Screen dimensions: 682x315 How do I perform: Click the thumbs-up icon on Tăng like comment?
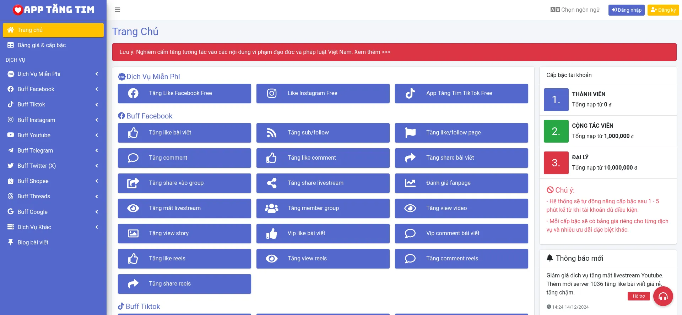271,158
